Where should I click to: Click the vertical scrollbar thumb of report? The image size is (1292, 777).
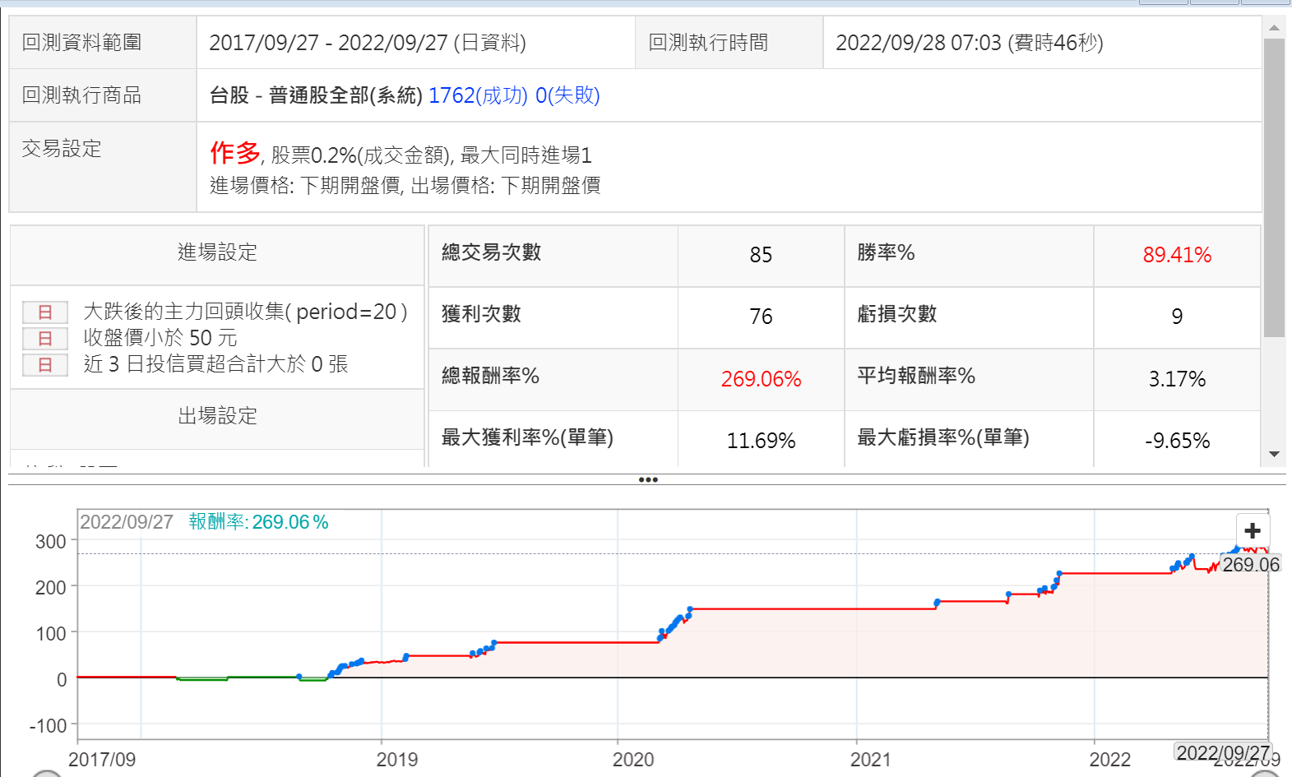(x=1274, y=187)
